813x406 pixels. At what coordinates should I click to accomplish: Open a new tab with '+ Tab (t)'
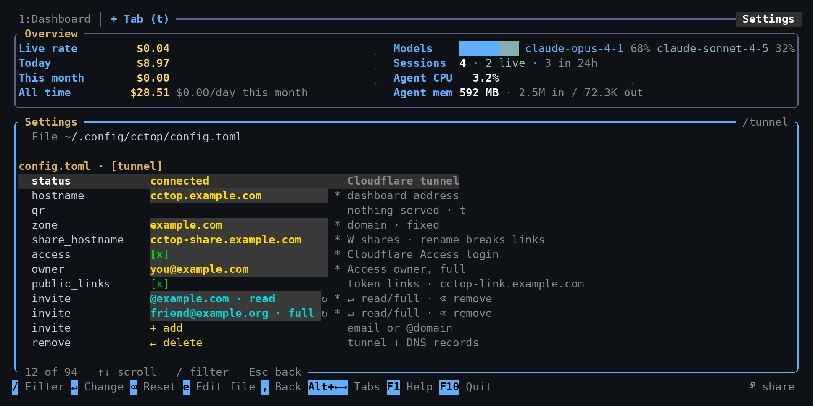pos(140,19)
